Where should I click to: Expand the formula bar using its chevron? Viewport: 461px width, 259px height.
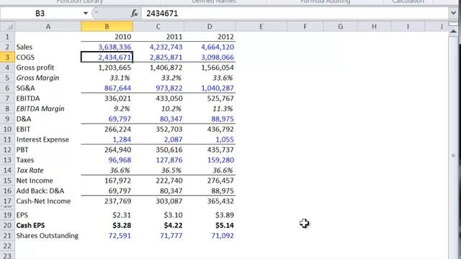click(x=453, y=13)
